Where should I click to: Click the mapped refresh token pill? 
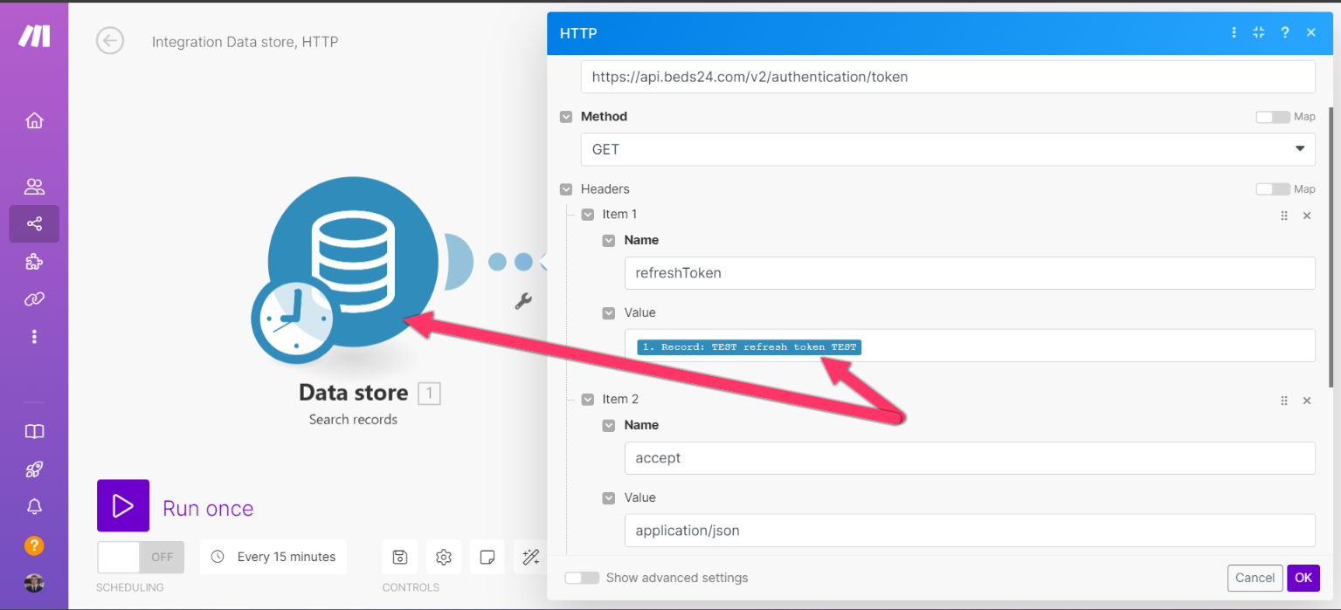pos(750,347)
